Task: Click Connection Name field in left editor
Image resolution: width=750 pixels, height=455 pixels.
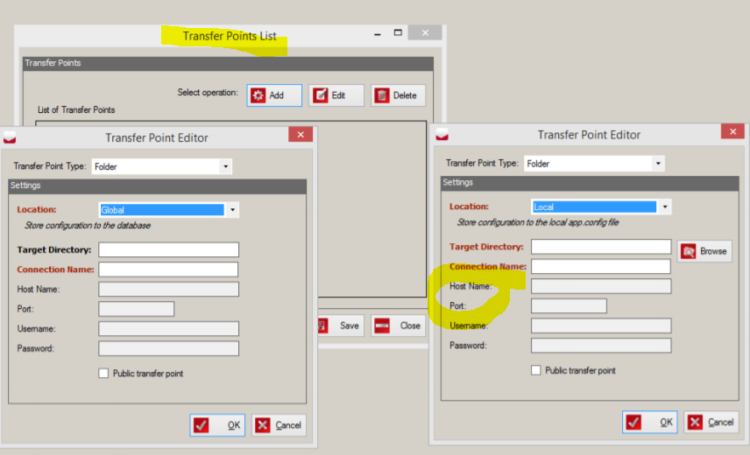Action: (168, 269)
